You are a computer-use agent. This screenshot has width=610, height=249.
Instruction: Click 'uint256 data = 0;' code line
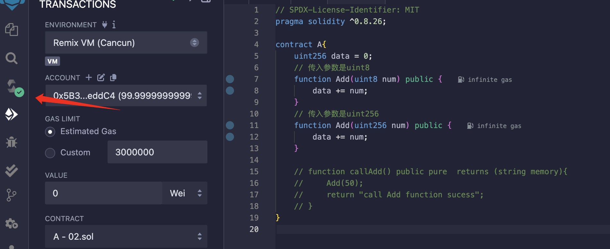[333, 56]
